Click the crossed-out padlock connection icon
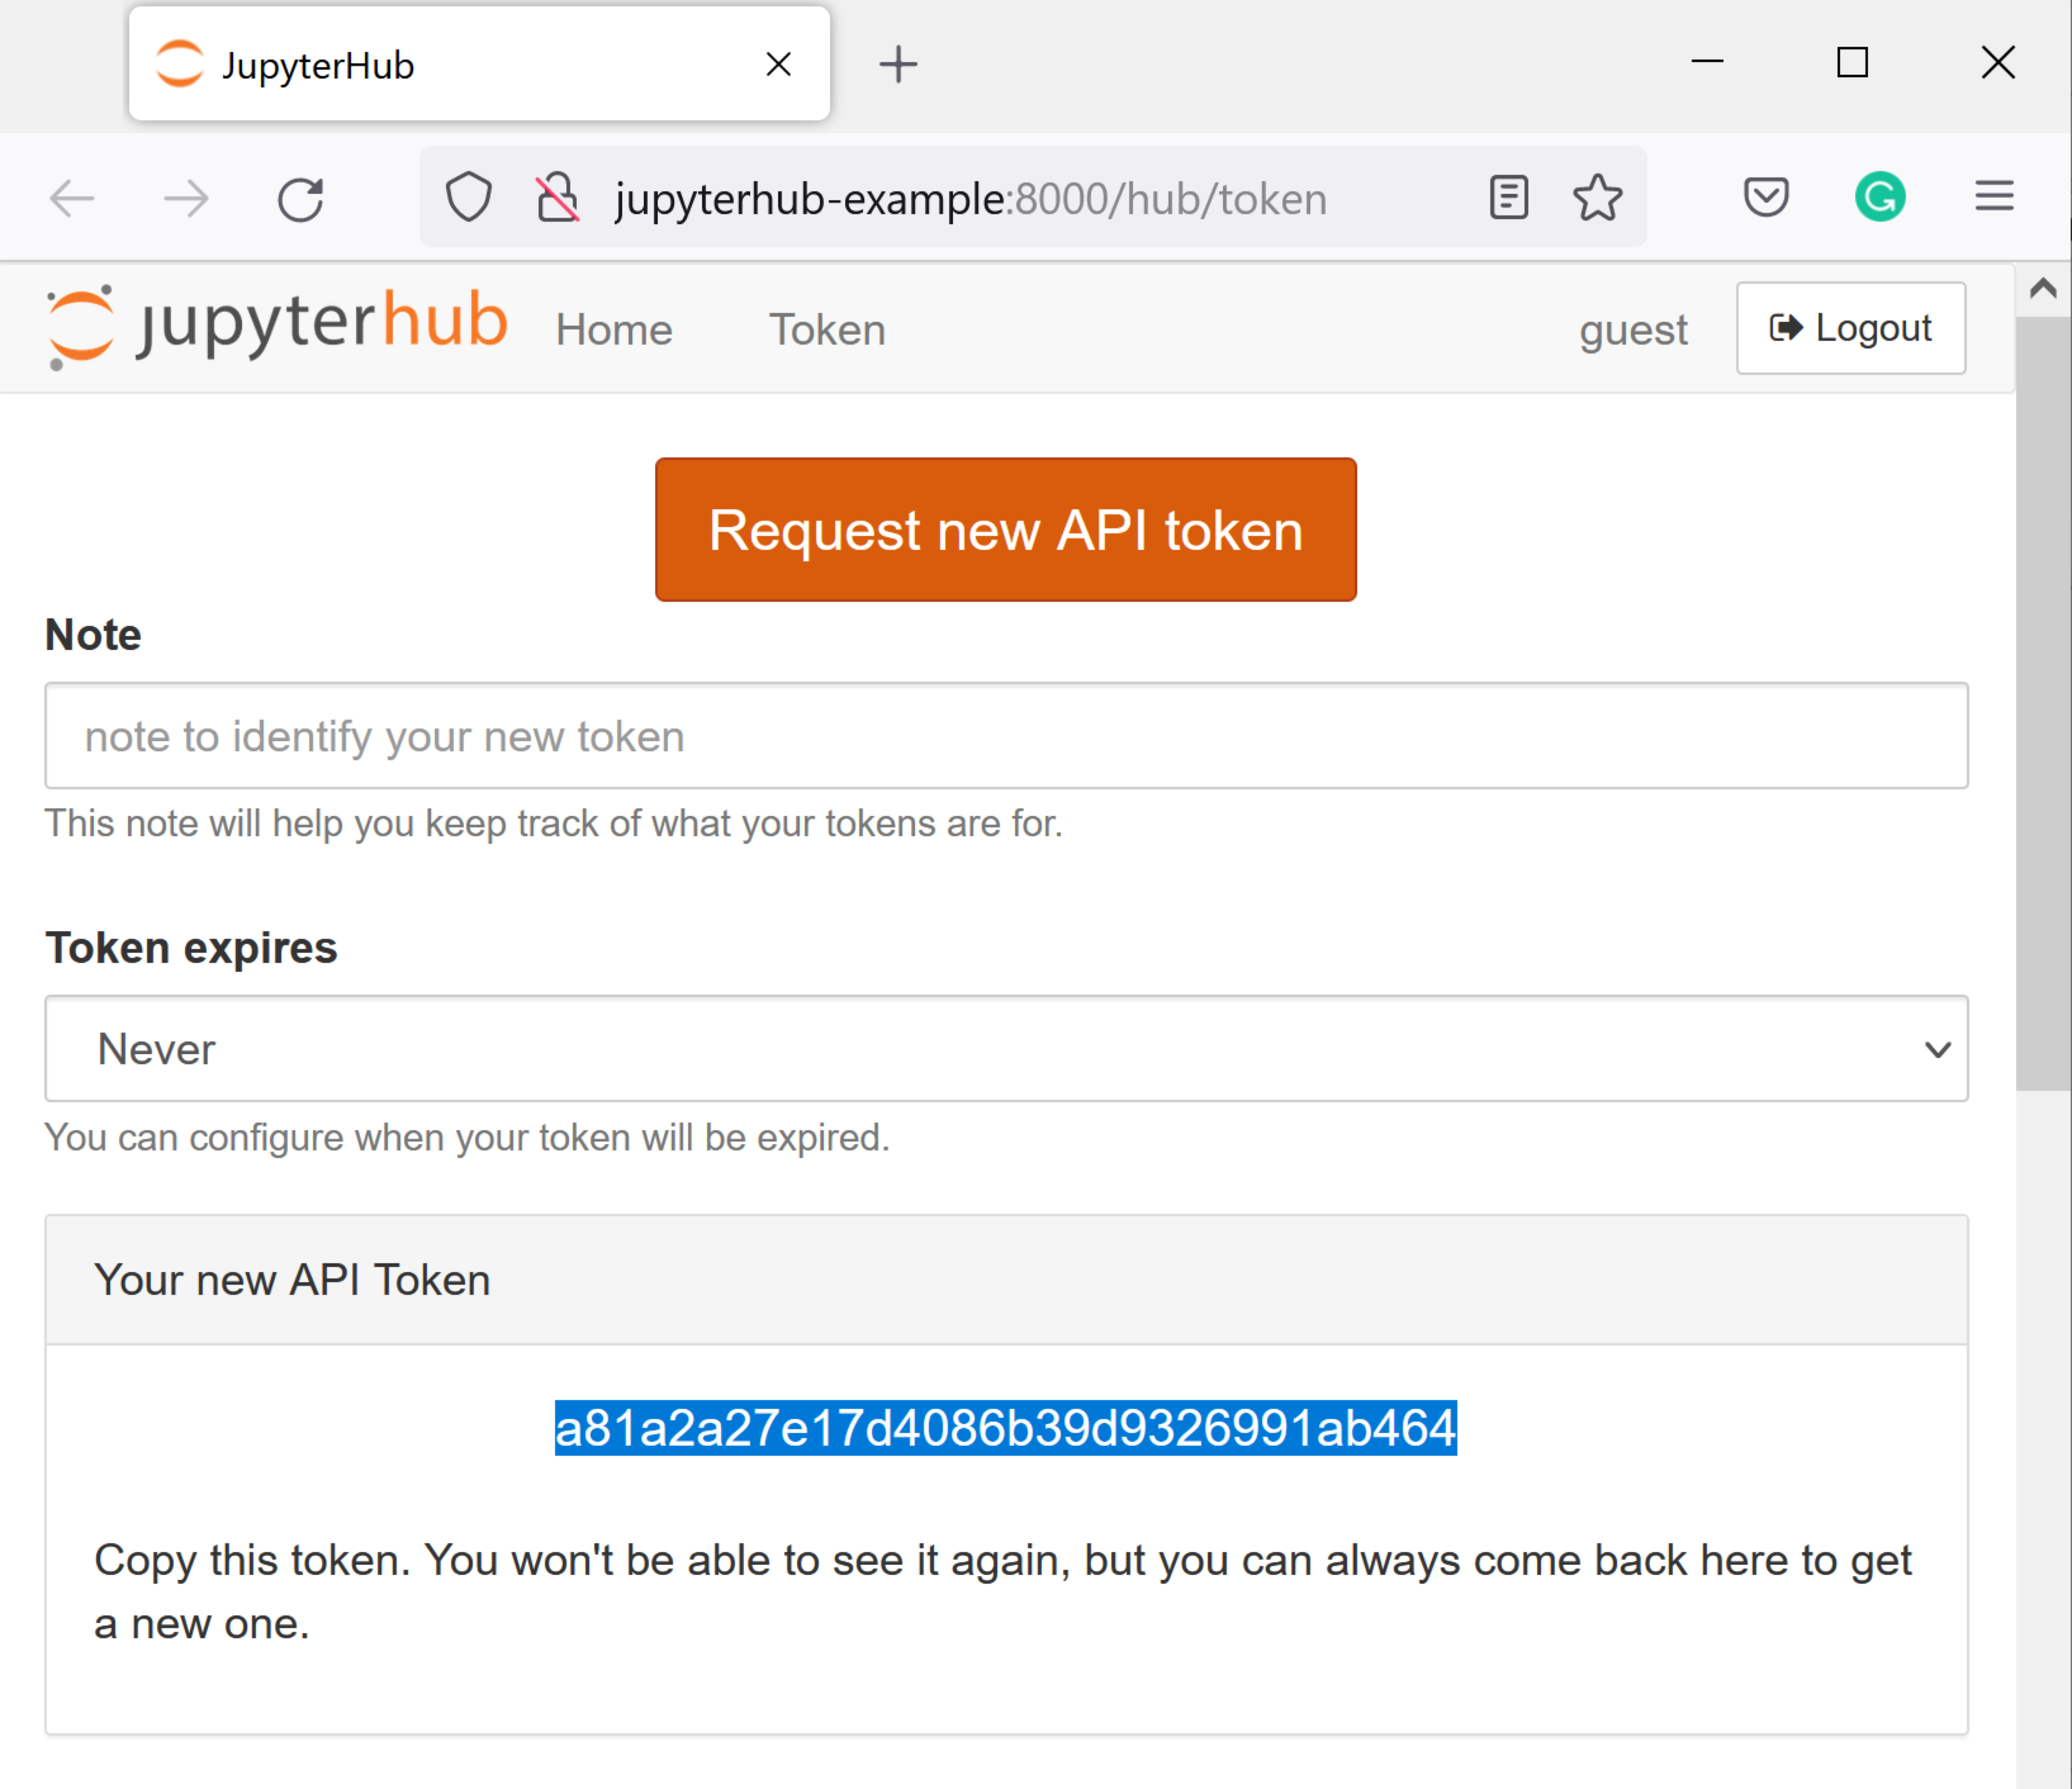The image size is (2072, 1789). pyautogui.click(x=557, y=197)
